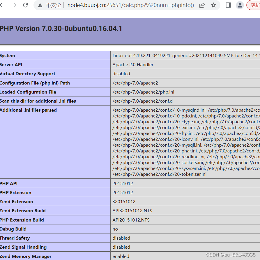
Task: Click the Server API label
Action: pos(11,65)
